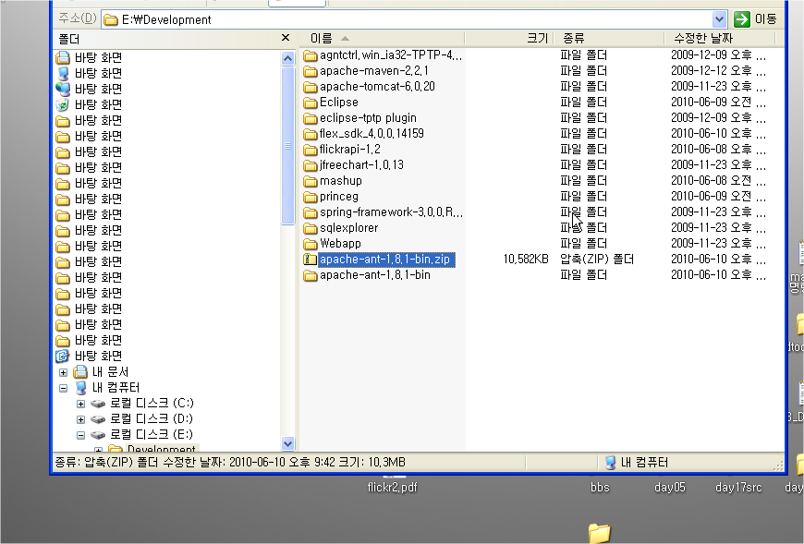Image resolution: width=804 pixels, height=544 pixels.
Task: Click the mashup folder name
Action: point(341,181)
